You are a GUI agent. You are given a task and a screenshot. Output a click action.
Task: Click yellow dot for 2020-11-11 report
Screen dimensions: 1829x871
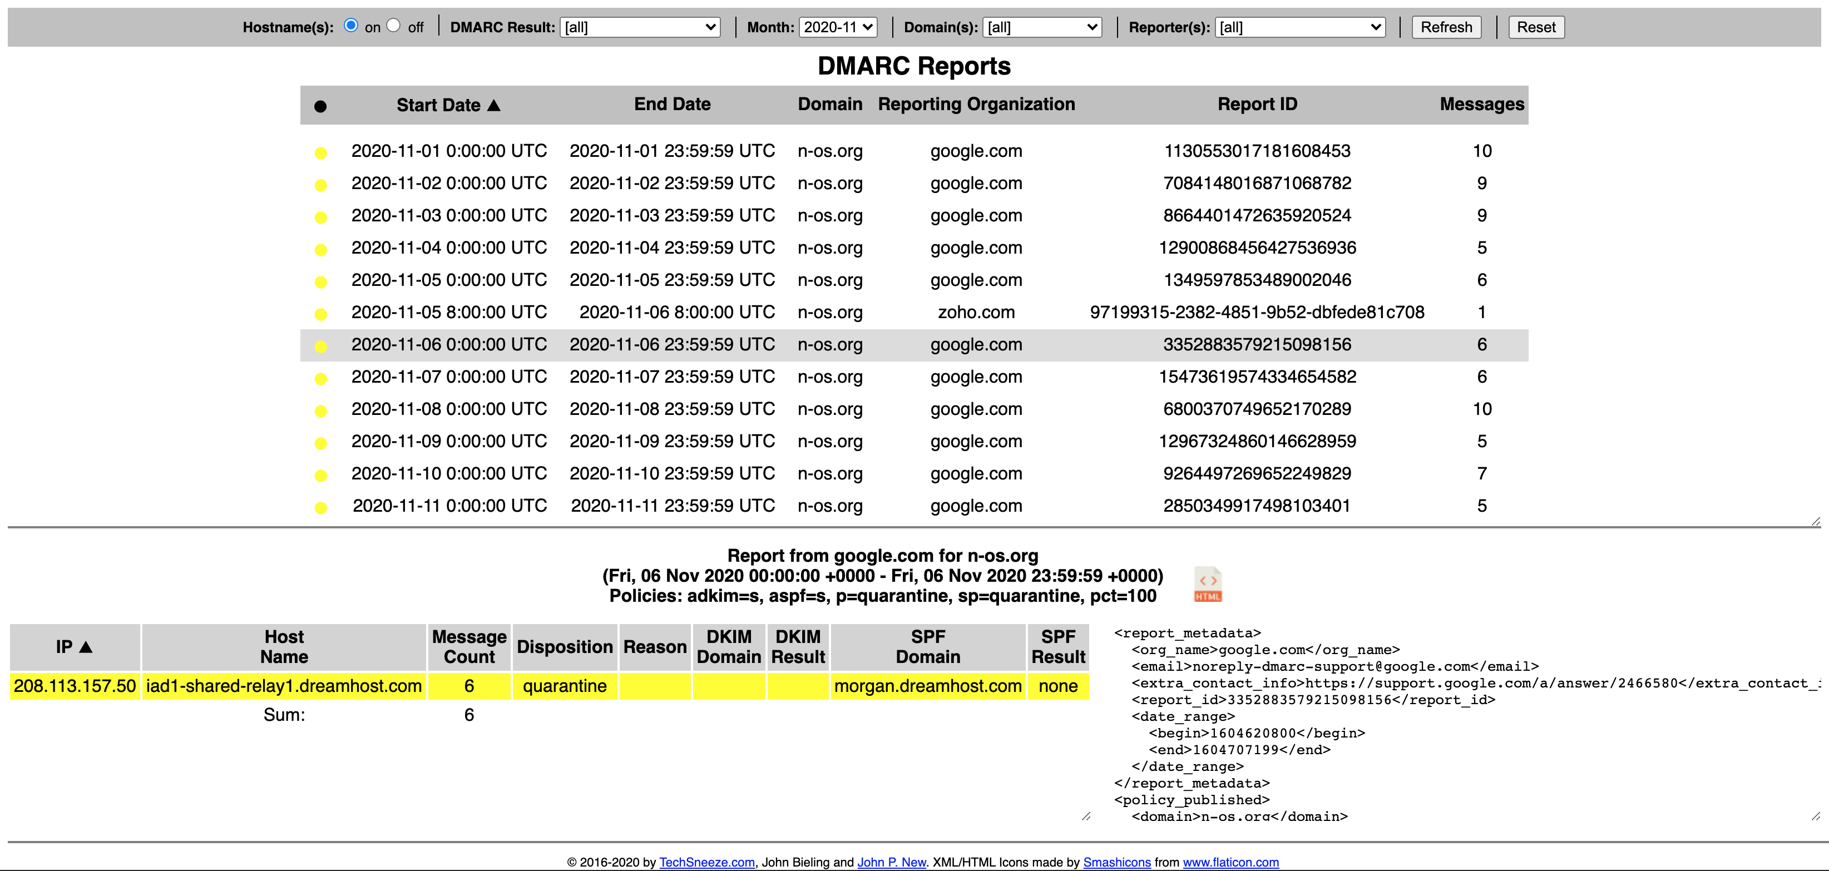pyautogui.click(x=320, y=508)
